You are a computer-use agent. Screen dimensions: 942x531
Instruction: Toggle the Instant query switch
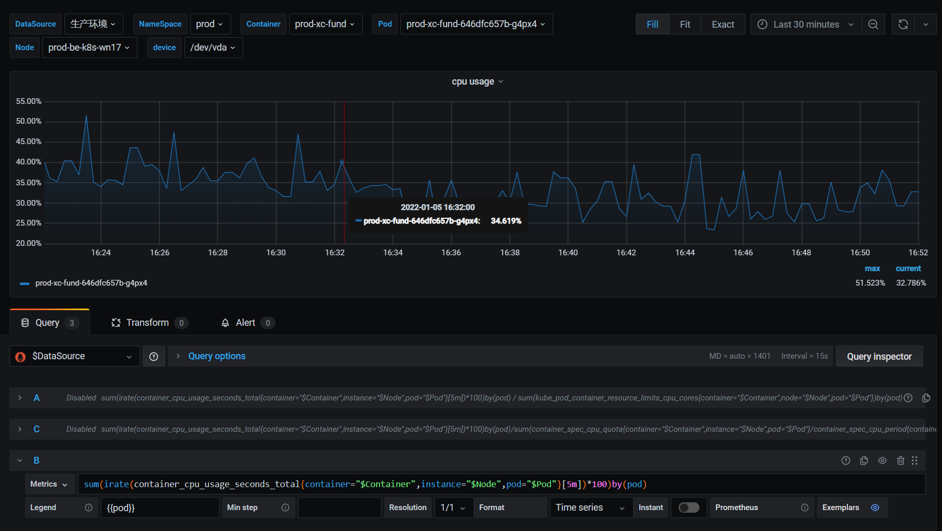point(688,508)
